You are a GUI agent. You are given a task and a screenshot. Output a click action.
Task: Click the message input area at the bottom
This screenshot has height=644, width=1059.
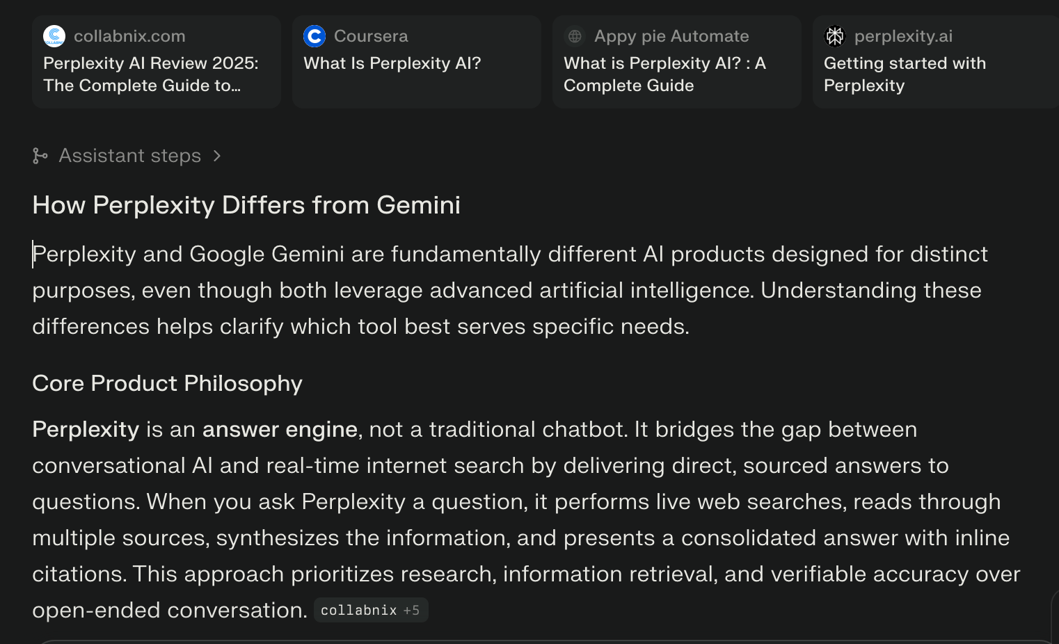click(529, 640)
